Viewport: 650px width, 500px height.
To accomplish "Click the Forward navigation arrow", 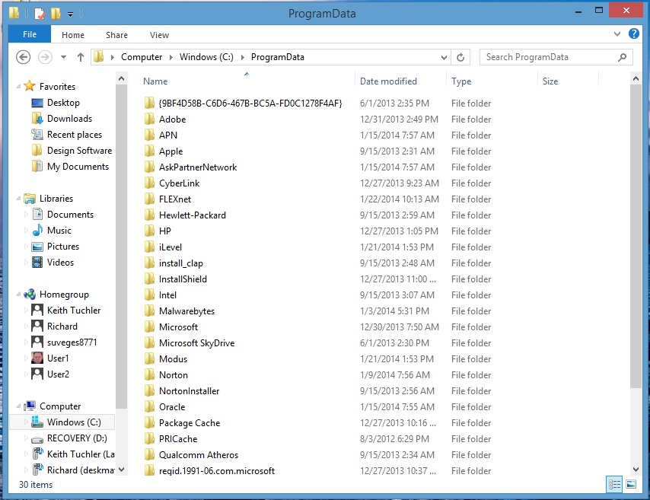I will tap(45, 57).
